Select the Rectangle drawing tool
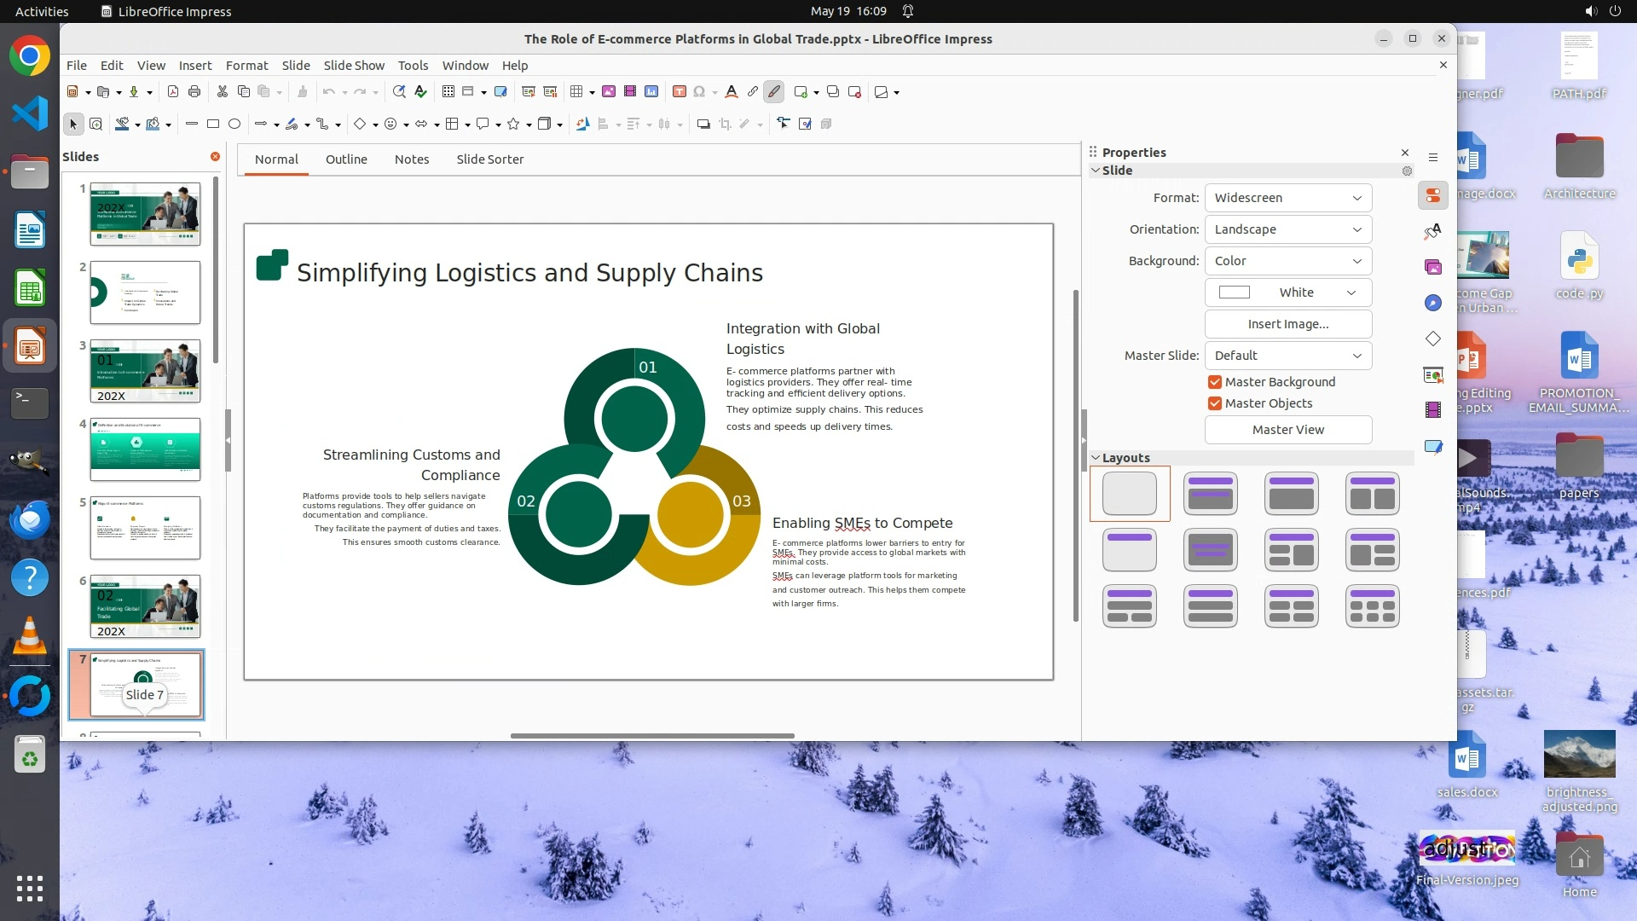Screen dimensions: 1637x921 tap(213, 125)
